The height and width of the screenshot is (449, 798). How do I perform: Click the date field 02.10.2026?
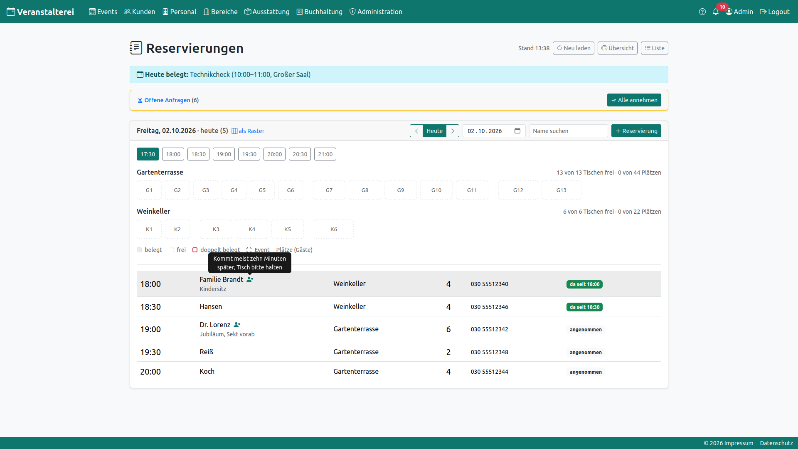[494, 131]
